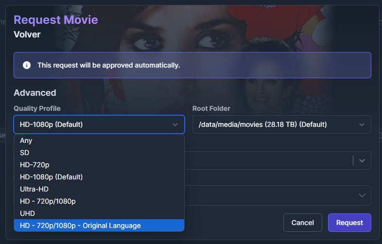382x244 pixels.
Task: Pick the HD-720p profile option
Action: pos(34,165)
